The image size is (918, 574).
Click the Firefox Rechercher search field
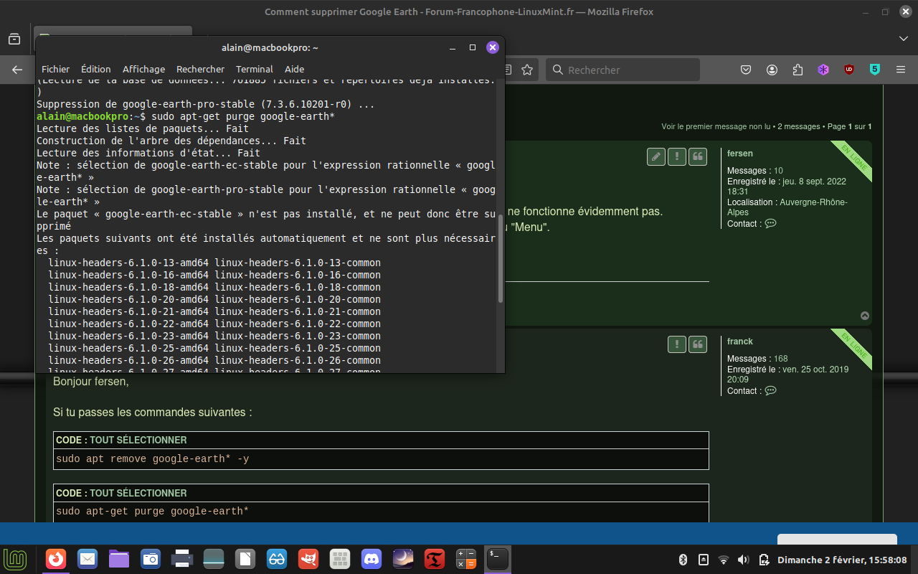(623, 70)
